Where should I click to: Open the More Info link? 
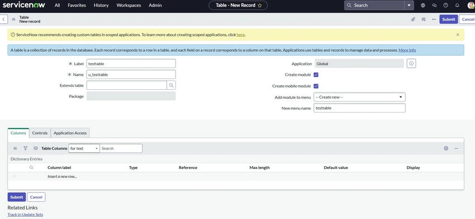click(x=407, y=50)
